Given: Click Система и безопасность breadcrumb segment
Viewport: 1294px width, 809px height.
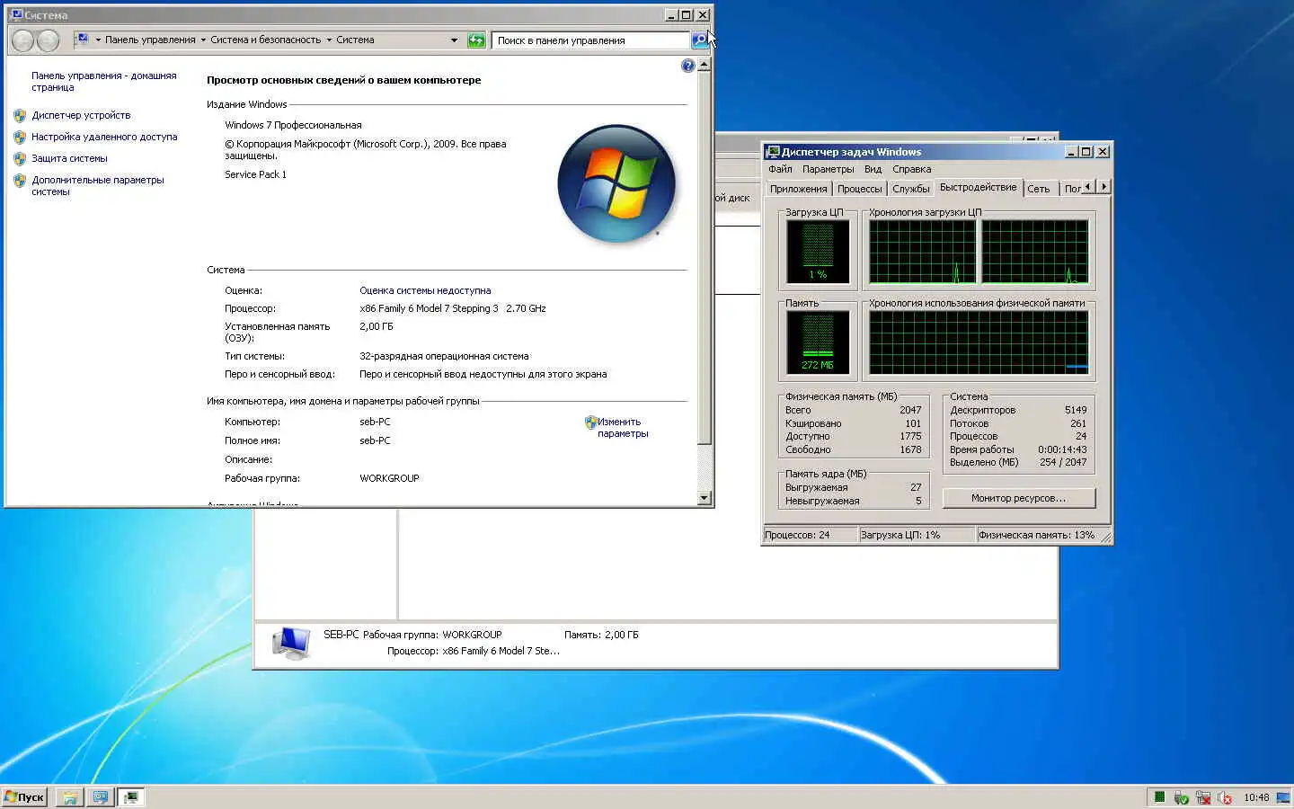Looking at the screenshot, I should point(265,40).
